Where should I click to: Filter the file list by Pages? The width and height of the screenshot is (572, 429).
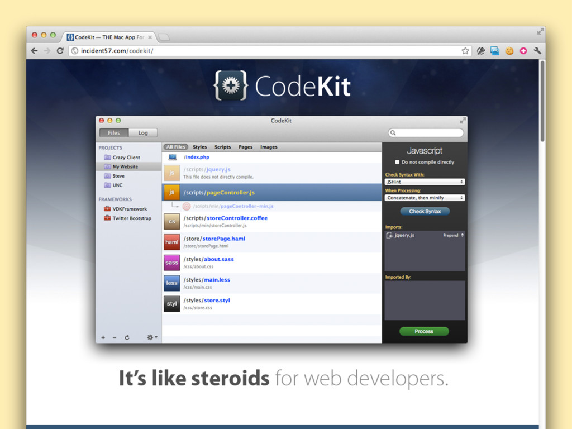pyautogui.click(x=246, y=147)
